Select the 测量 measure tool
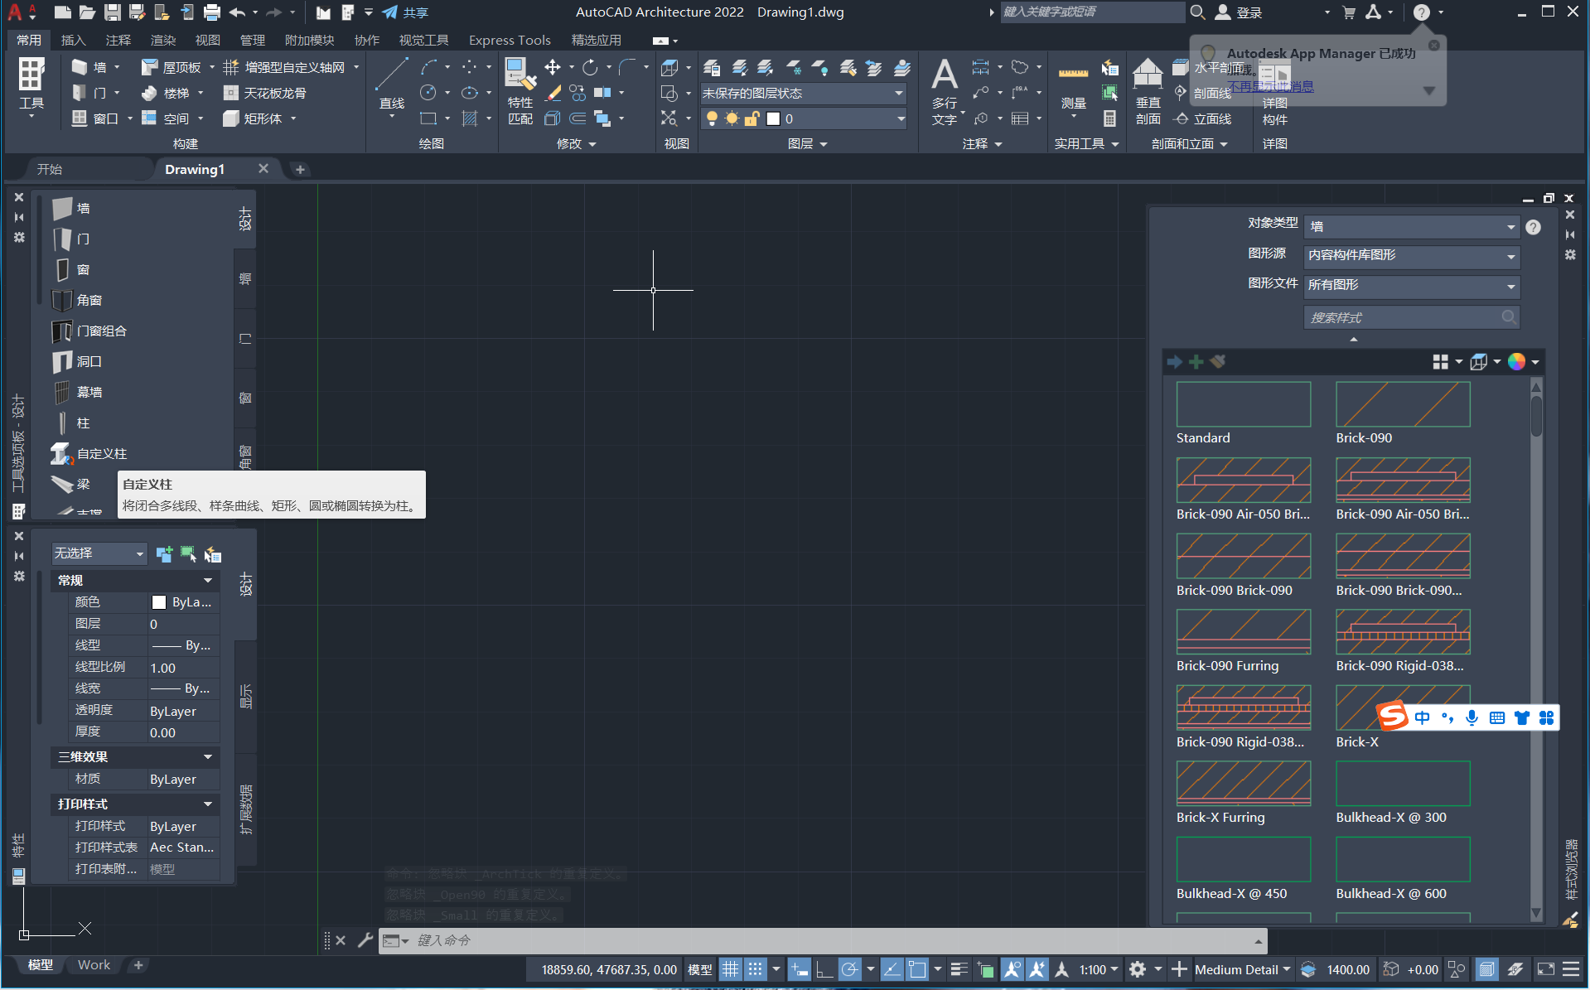1590x990 pixels. click(x=1073, y=88)
